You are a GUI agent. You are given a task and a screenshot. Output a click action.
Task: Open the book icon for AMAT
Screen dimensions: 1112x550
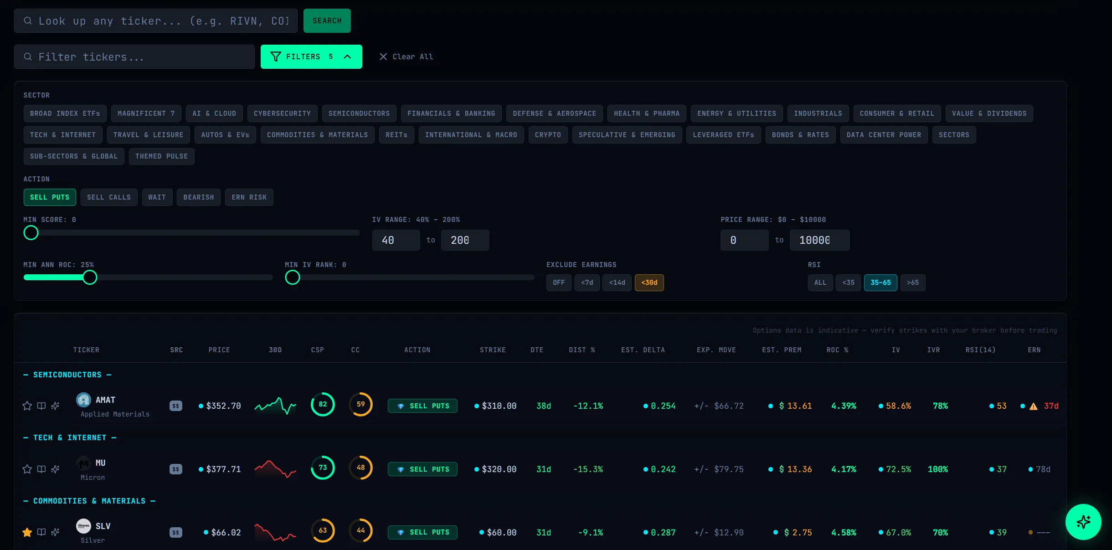pyautogui.click(x=41, y=406)
